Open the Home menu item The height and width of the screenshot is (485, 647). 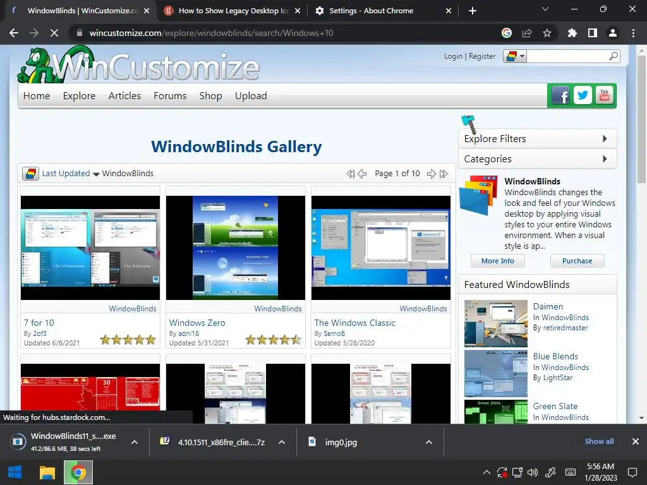(x=36, y=96)
